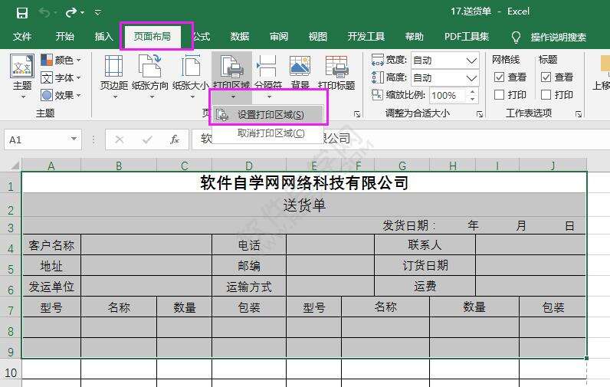Switch to the 数据 tab

point(239,37)
